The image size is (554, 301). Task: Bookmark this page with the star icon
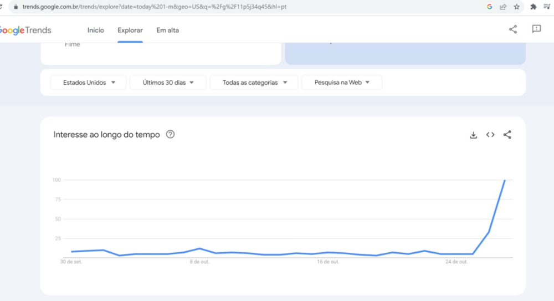coord(516,7)
